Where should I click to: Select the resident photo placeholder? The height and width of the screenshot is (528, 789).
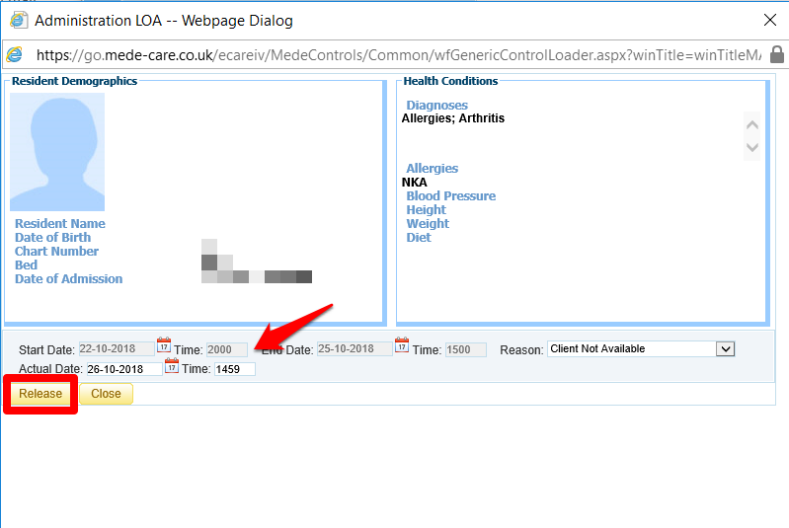tap(57, 152)
